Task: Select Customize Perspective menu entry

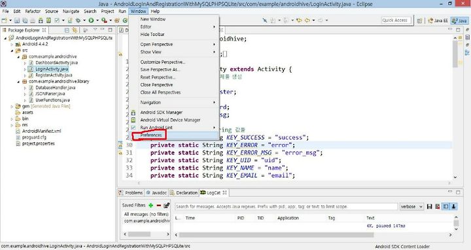Action: point(162,62)
